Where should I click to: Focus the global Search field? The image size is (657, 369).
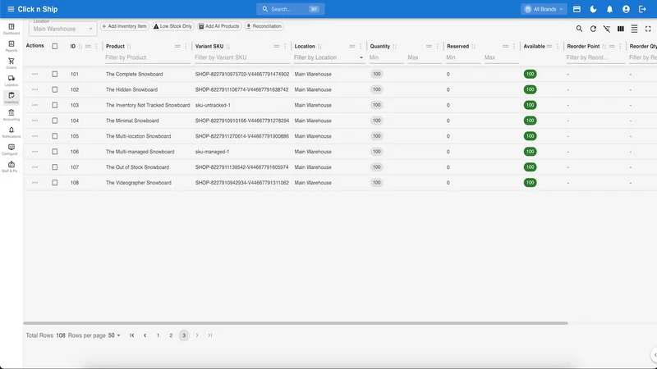pos(291,9)
